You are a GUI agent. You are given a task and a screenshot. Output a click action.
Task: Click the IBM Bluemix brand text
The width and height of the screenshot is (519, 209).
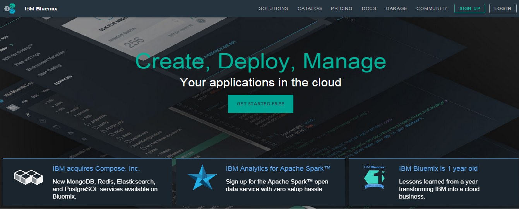[41, 8]
